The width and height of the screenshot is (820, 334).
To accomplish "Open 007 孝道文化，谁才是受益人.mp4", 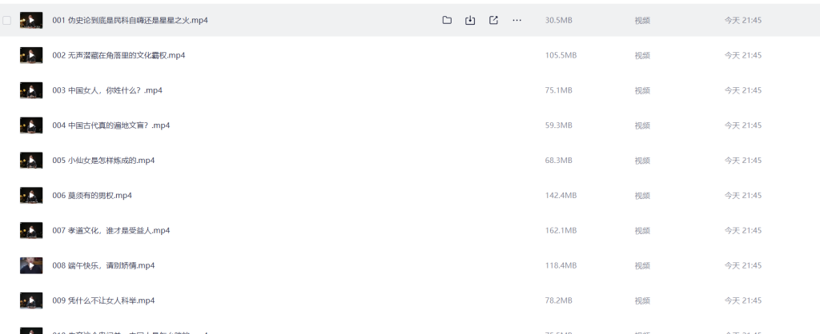I will (111, 231).
